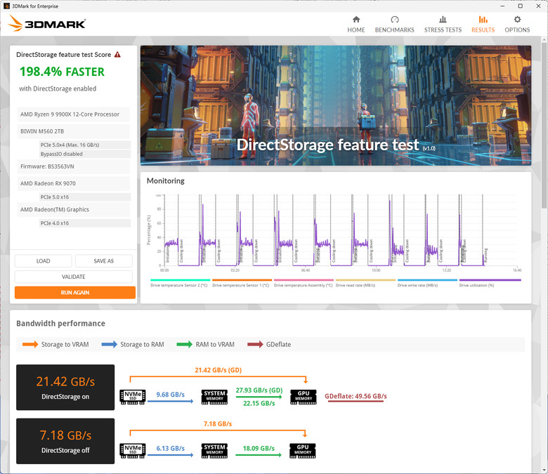The height and width of the screenshot is (474, 548).
Task: Click the Monitoring heading
Action: pos(166,180)
